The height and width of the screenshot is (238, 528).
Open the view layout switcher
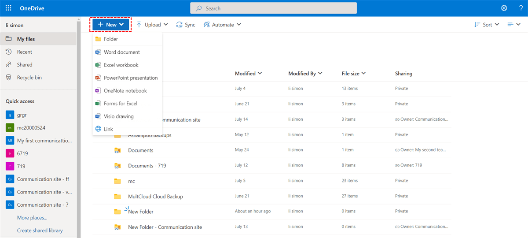click(x=513, y=25)
